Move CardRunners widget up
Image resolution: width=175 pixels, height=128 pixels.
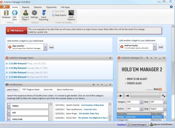98,85
